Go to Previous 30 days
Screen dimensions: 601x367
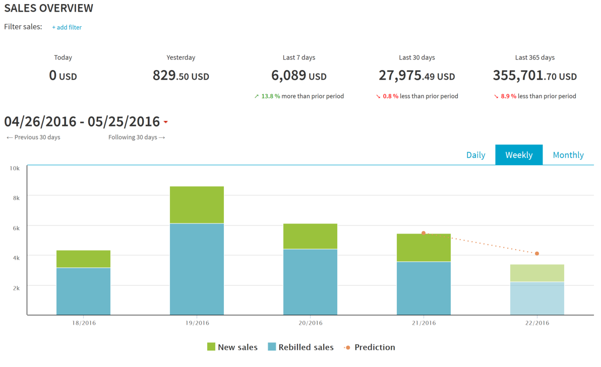pyautogui.click(x=33, y=137)
